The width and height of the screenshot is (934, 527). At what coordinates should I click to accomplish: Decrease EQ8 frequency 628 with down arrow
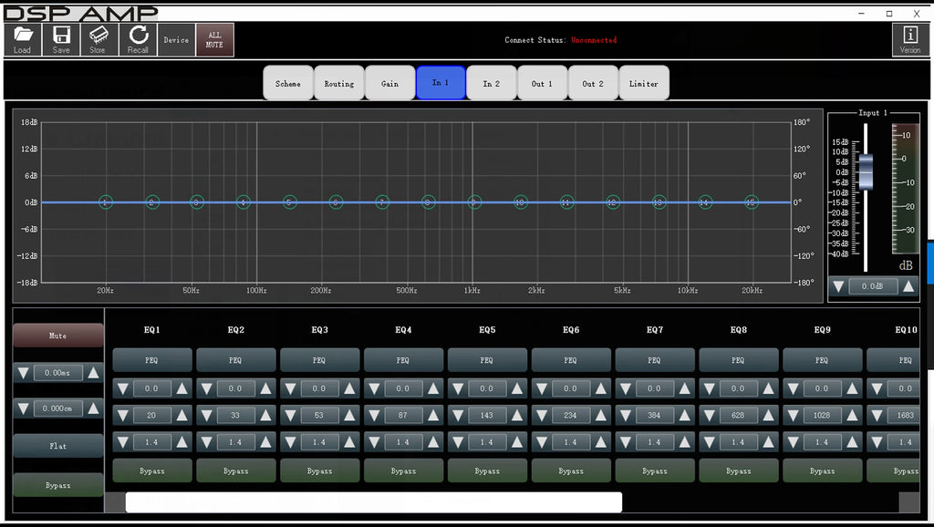(x=710, y=415)
